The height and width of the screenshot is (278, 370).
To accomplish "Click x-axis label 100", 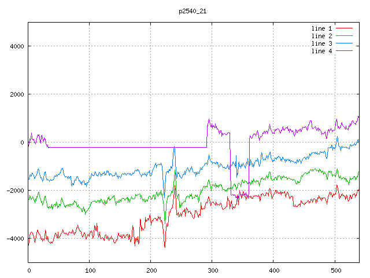I will (90, 270).
